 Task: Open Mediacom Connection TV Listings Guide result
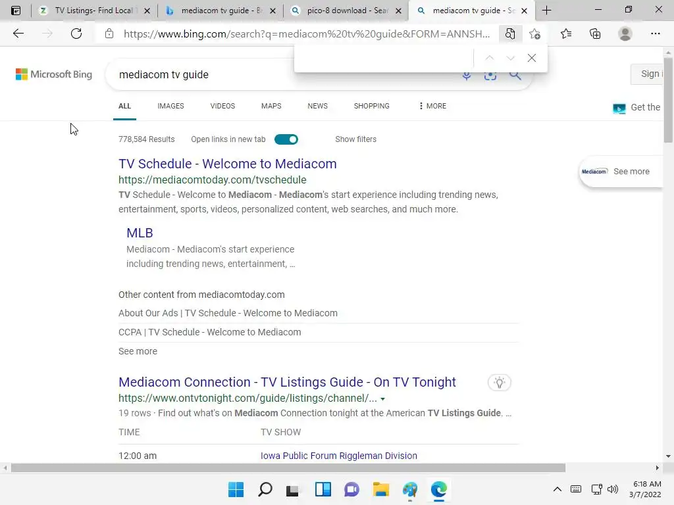click(x=287, y=382)
